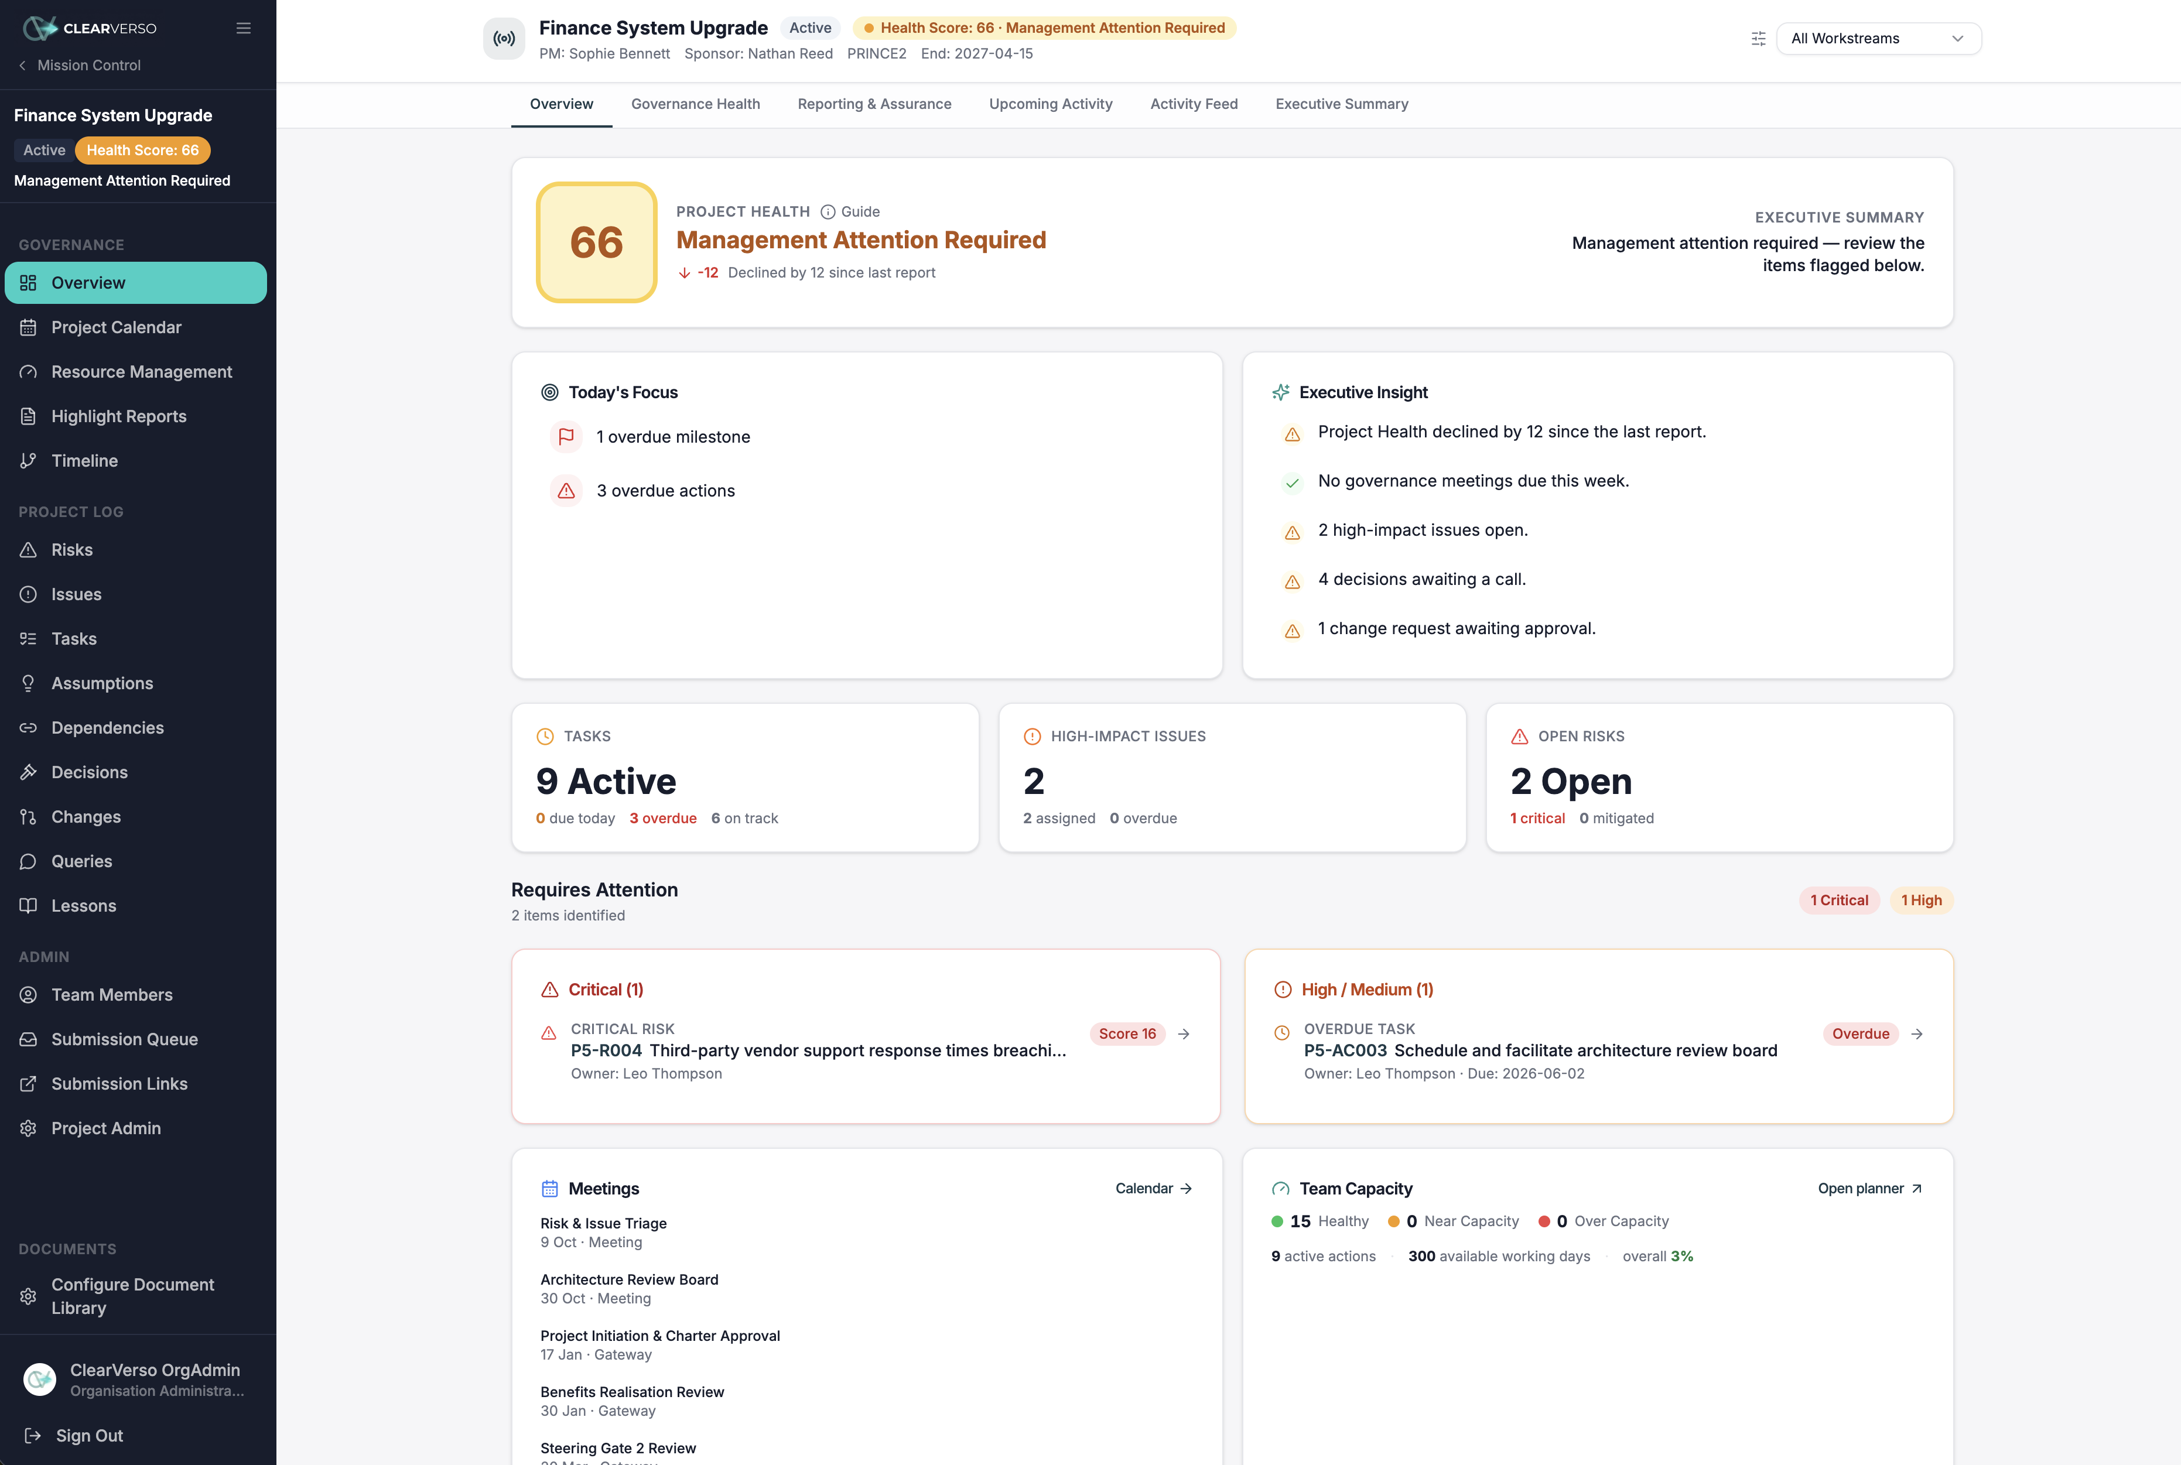
Task: Open Lessons book item
Action: [x=135, y=906]
